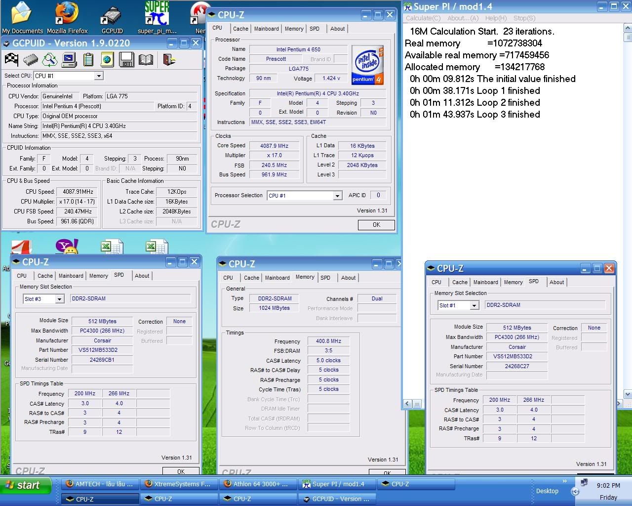The height and width of the screenshot is (506, 632).
Task: Click the Part Number field in Slot #3 window
Action: [x=102, y=350]
